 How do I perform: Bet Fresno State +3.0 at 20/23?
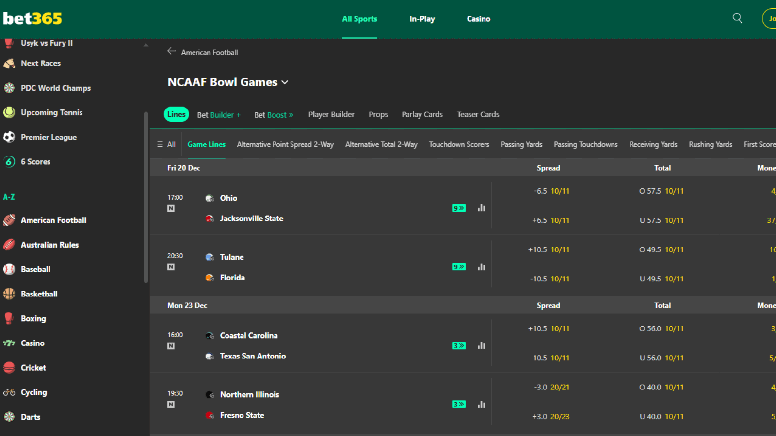pyautogui.click(x=551, y=417)
